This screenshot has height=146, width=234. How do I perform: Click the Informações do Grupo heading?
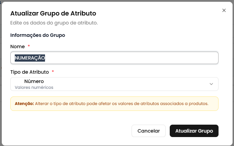[x=38, y=35]
